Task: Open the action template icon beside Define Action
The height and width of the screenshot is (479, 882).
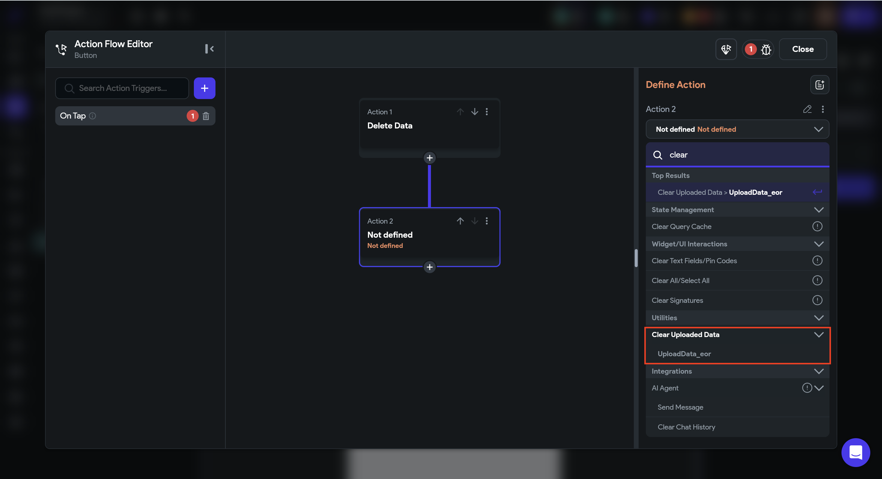Action: [x=819, y=85]
